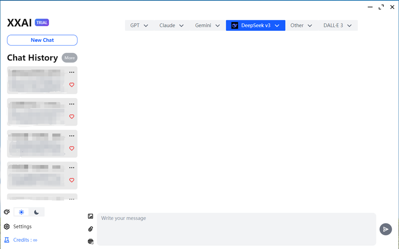The width and height of the screenshot is (399, 249).
Task: Switch to light mode sun toggle
Action: tap(21, 212)
